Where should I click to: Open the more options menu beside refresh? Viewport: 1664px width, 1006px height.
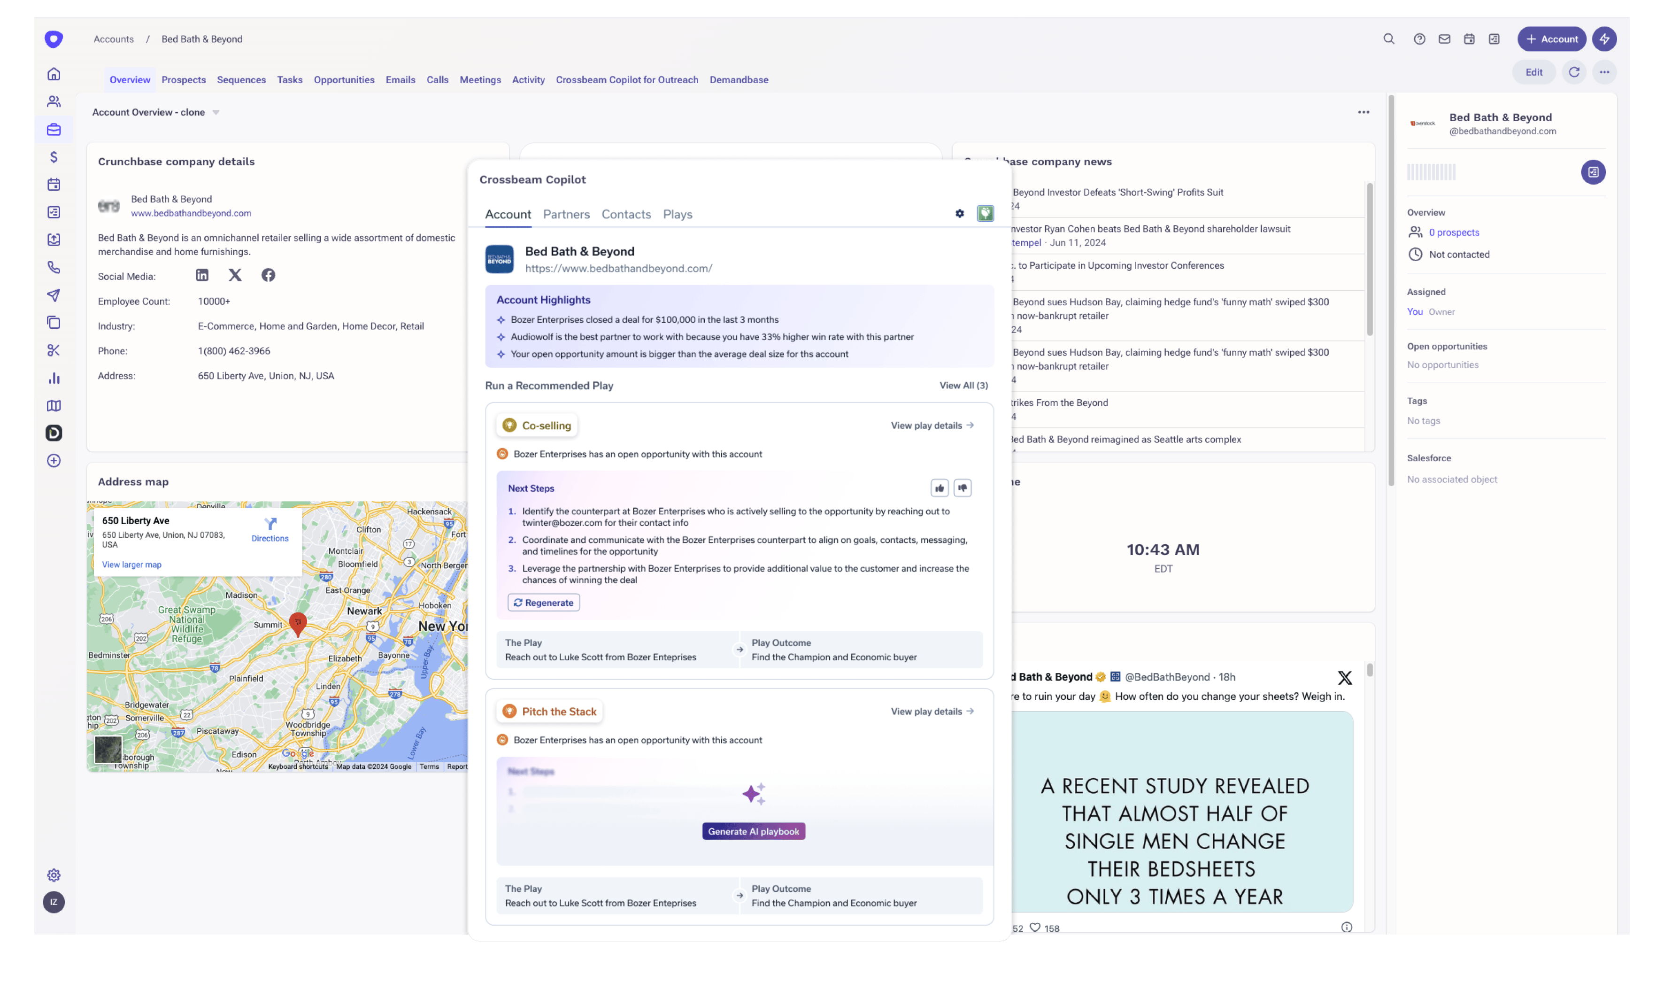click(1604, 72)
